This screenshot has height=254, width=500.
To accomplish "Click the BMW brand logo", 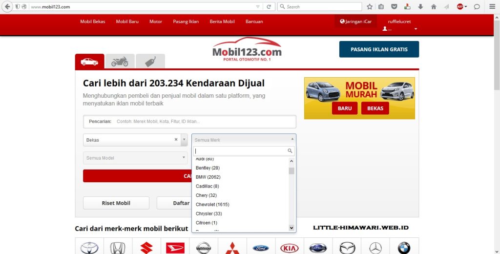I will click(x=404, y=247).
